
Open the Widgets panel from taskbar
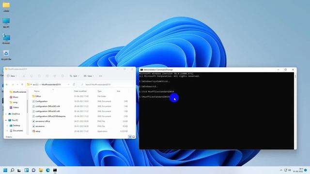pyautogui.click(x=27, y=170)
